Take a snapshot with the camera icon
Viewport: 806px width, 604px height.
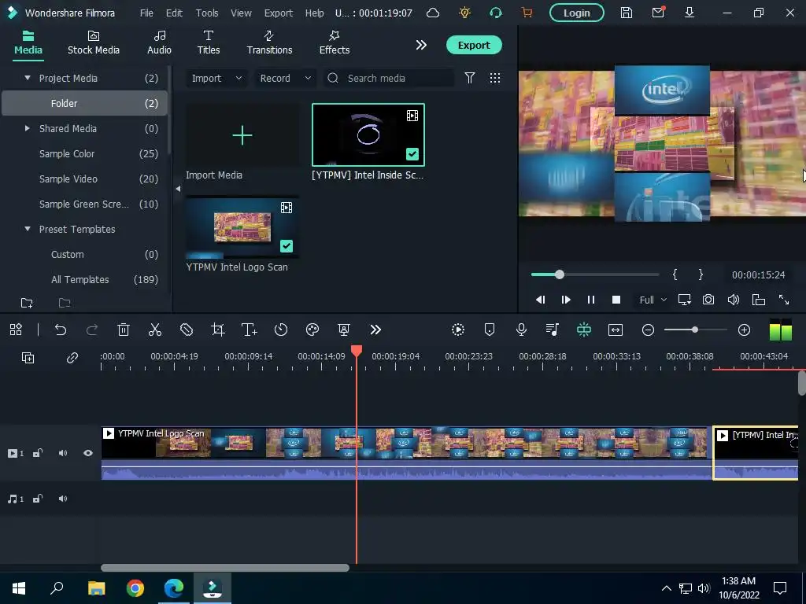(708, 300)
